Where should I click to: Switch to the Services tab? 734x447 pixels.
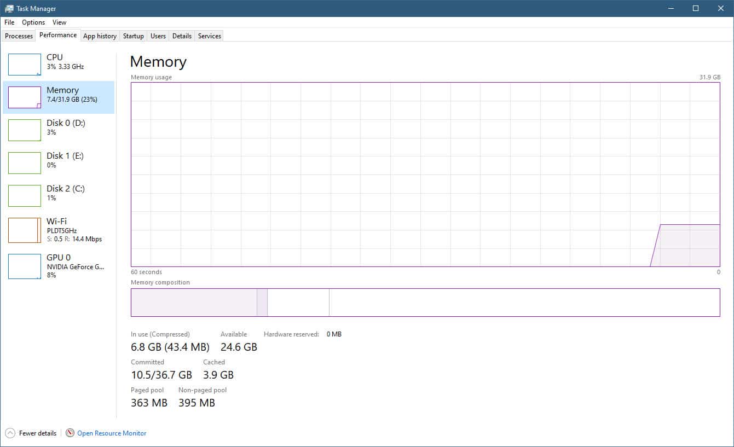point(210,36)
